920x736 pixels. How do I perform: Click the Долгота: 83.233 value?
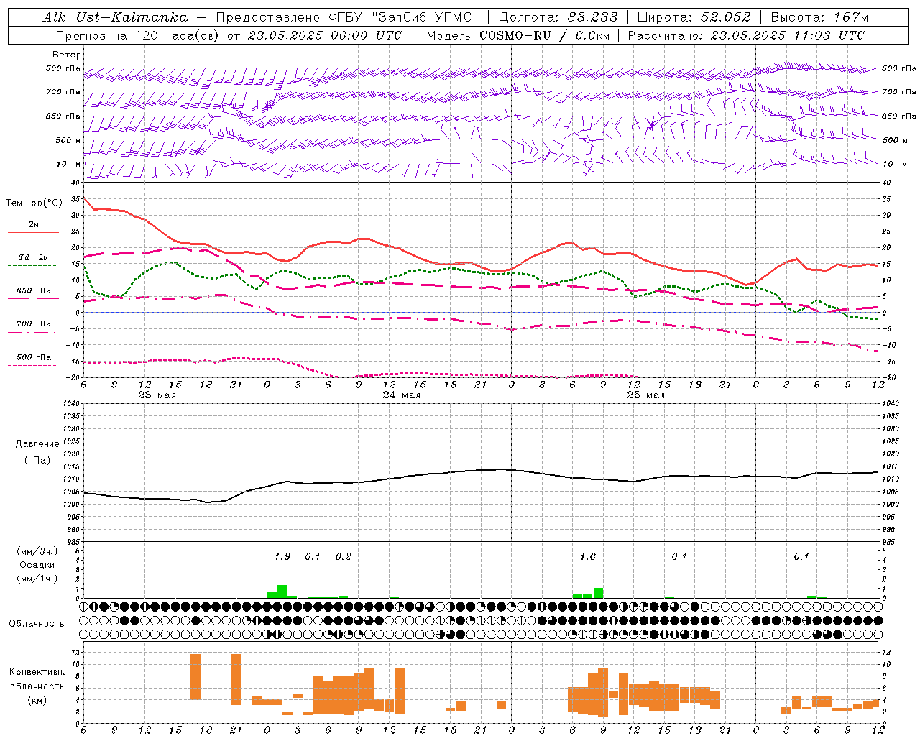click(558, 17)
